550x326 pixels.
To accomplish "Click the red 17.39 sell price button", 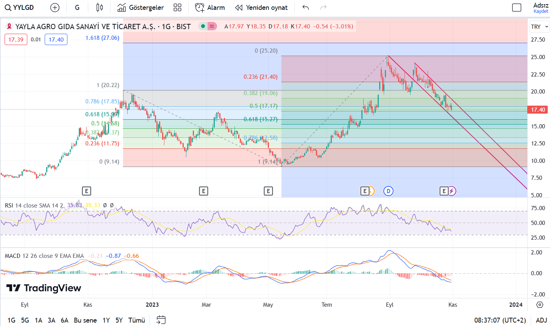I will 16,39.
